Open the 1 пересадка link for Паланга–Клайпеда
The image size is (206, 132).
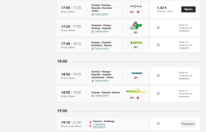[x=99, y=124]
